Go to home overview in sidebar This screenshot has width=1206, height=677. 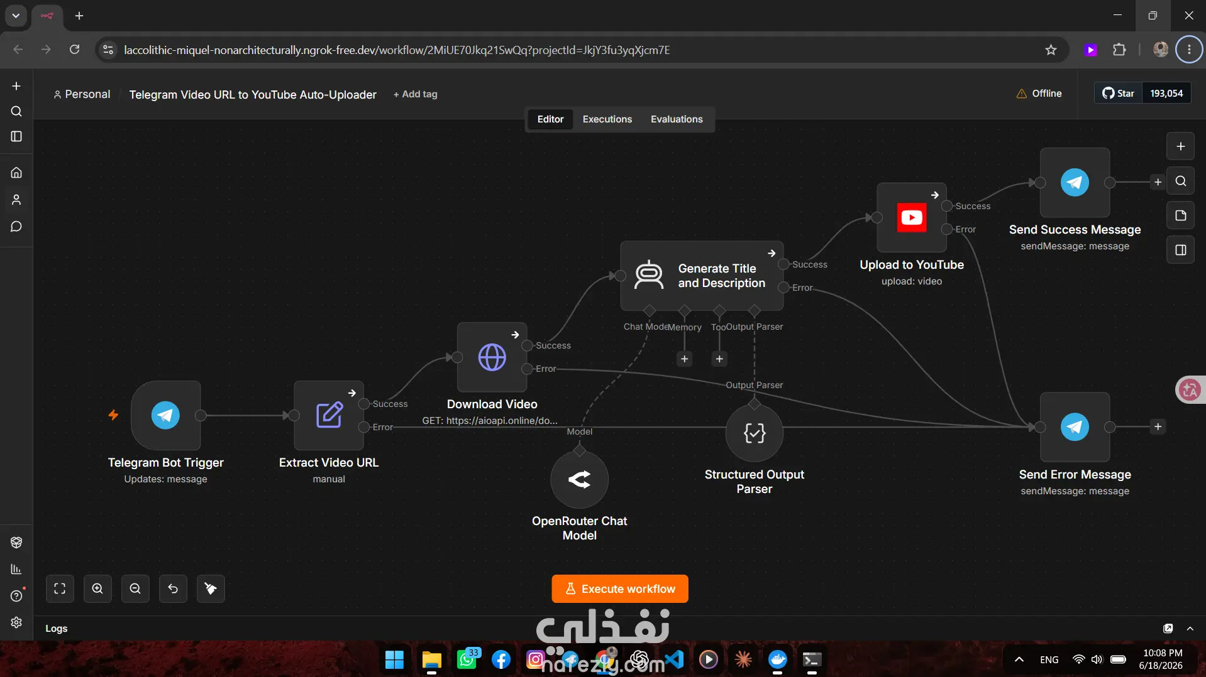[x=16, y=172]
